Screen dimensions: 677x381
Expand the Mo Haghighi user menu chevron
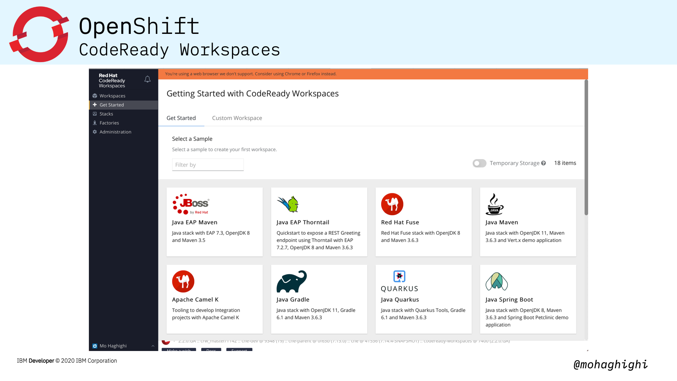coord(153,346)
